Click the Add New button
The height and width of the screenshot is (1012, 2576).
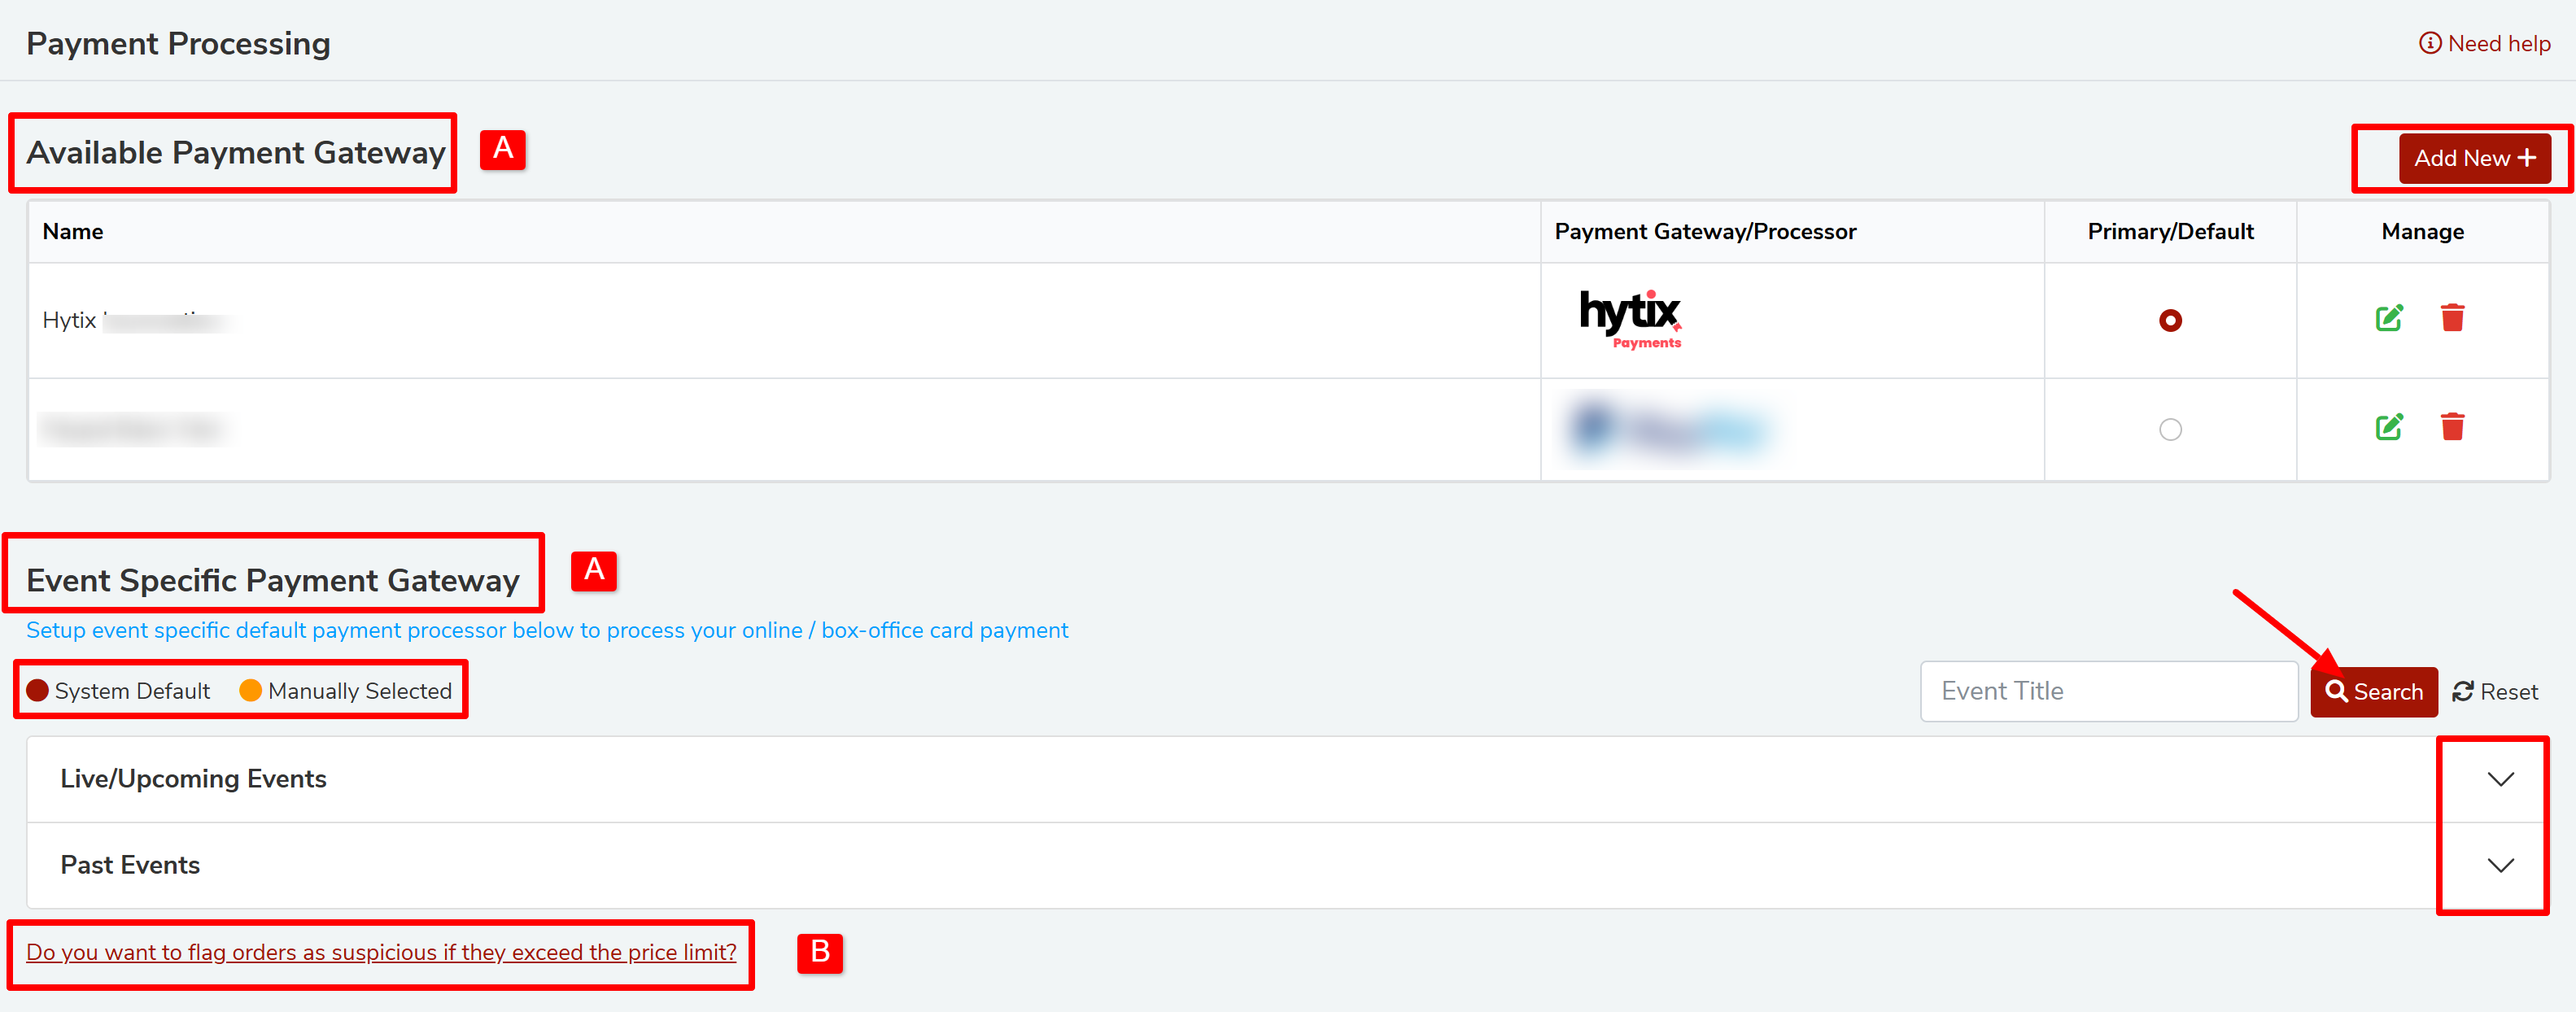pos(2474,158)
